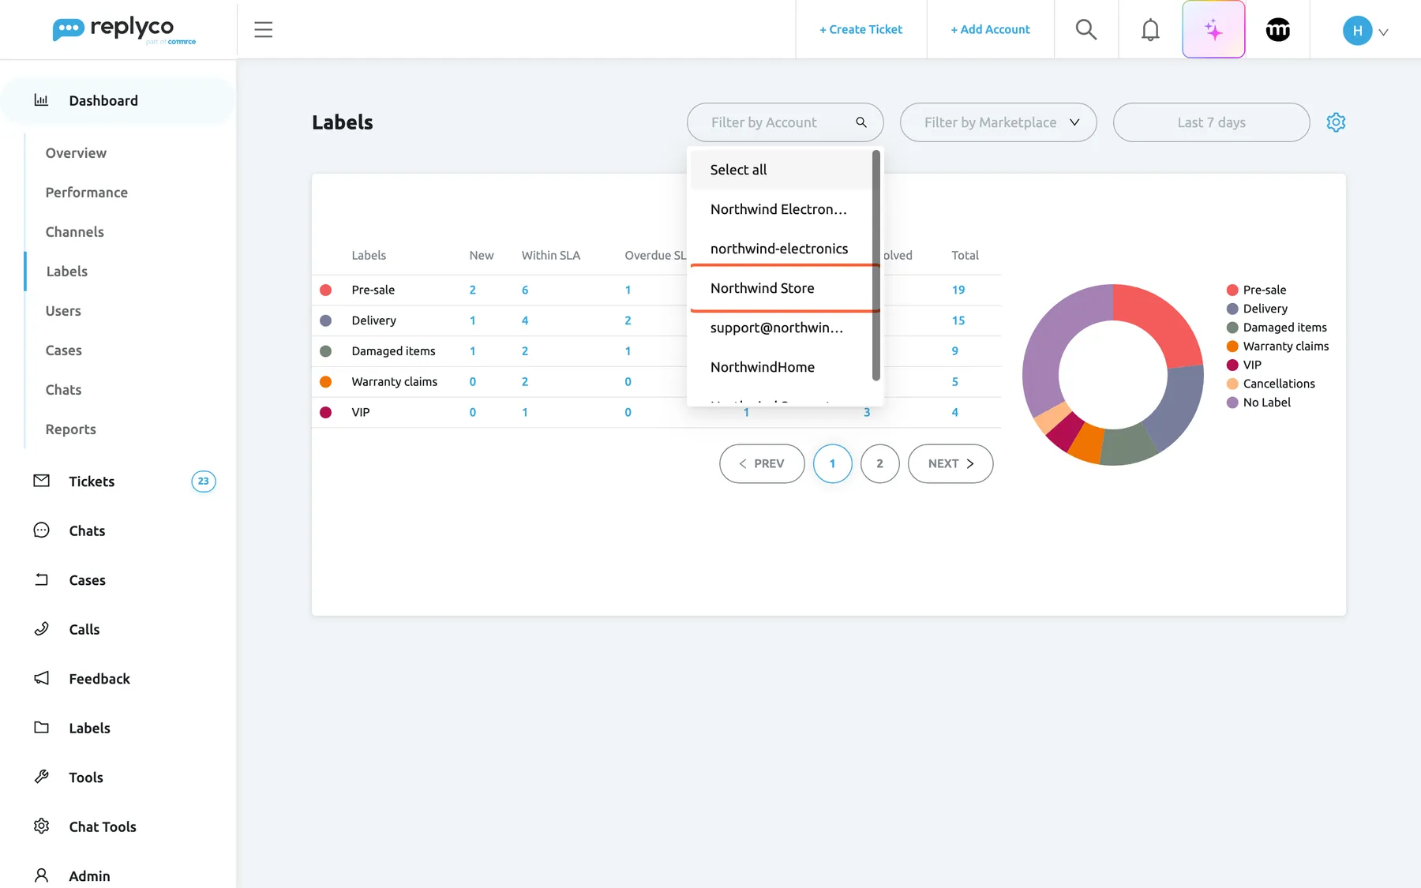Click the Tickets count badge 23

click(203, 481)
